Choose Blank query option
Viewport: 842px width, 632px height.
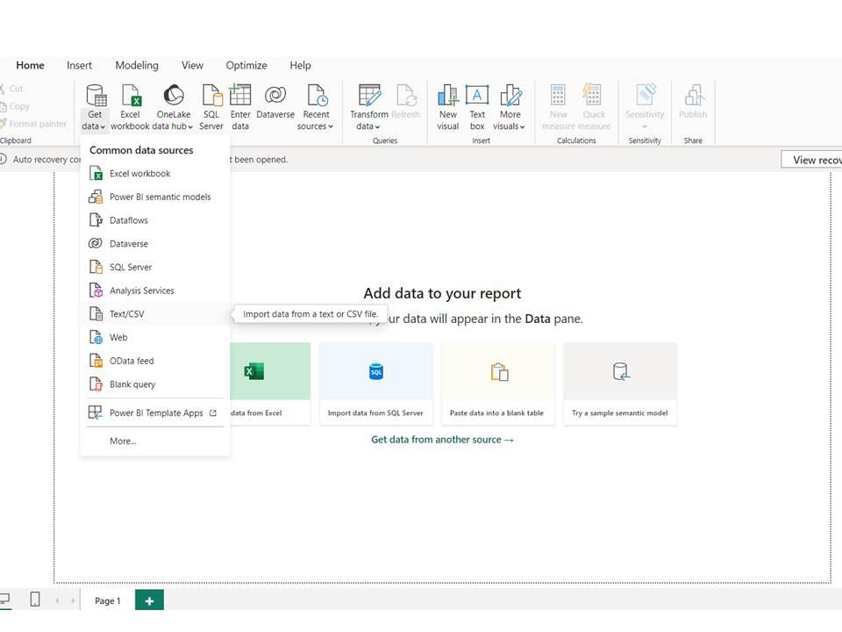pos(154,384)
